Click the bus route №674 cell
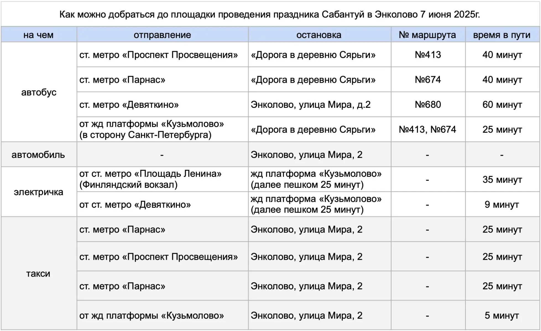 428,79
